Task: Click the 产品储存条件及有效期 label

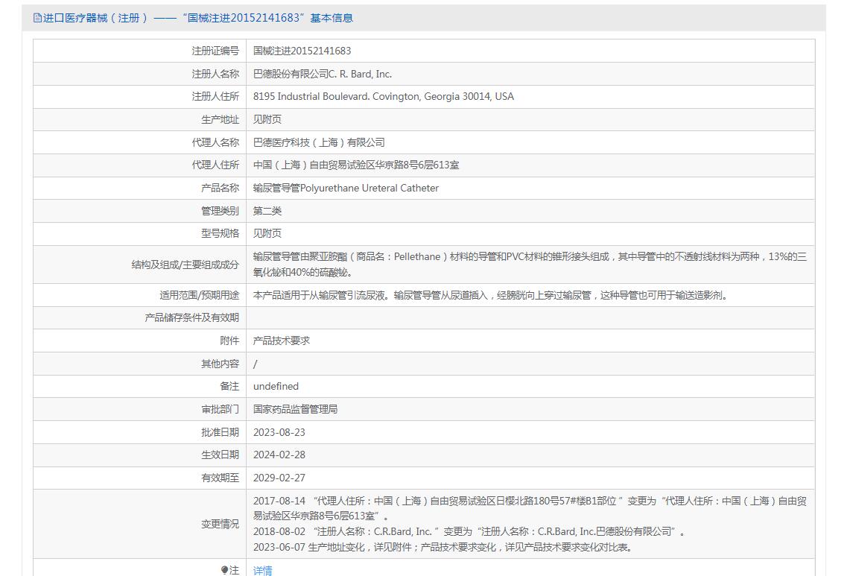Action: point(192,318)
